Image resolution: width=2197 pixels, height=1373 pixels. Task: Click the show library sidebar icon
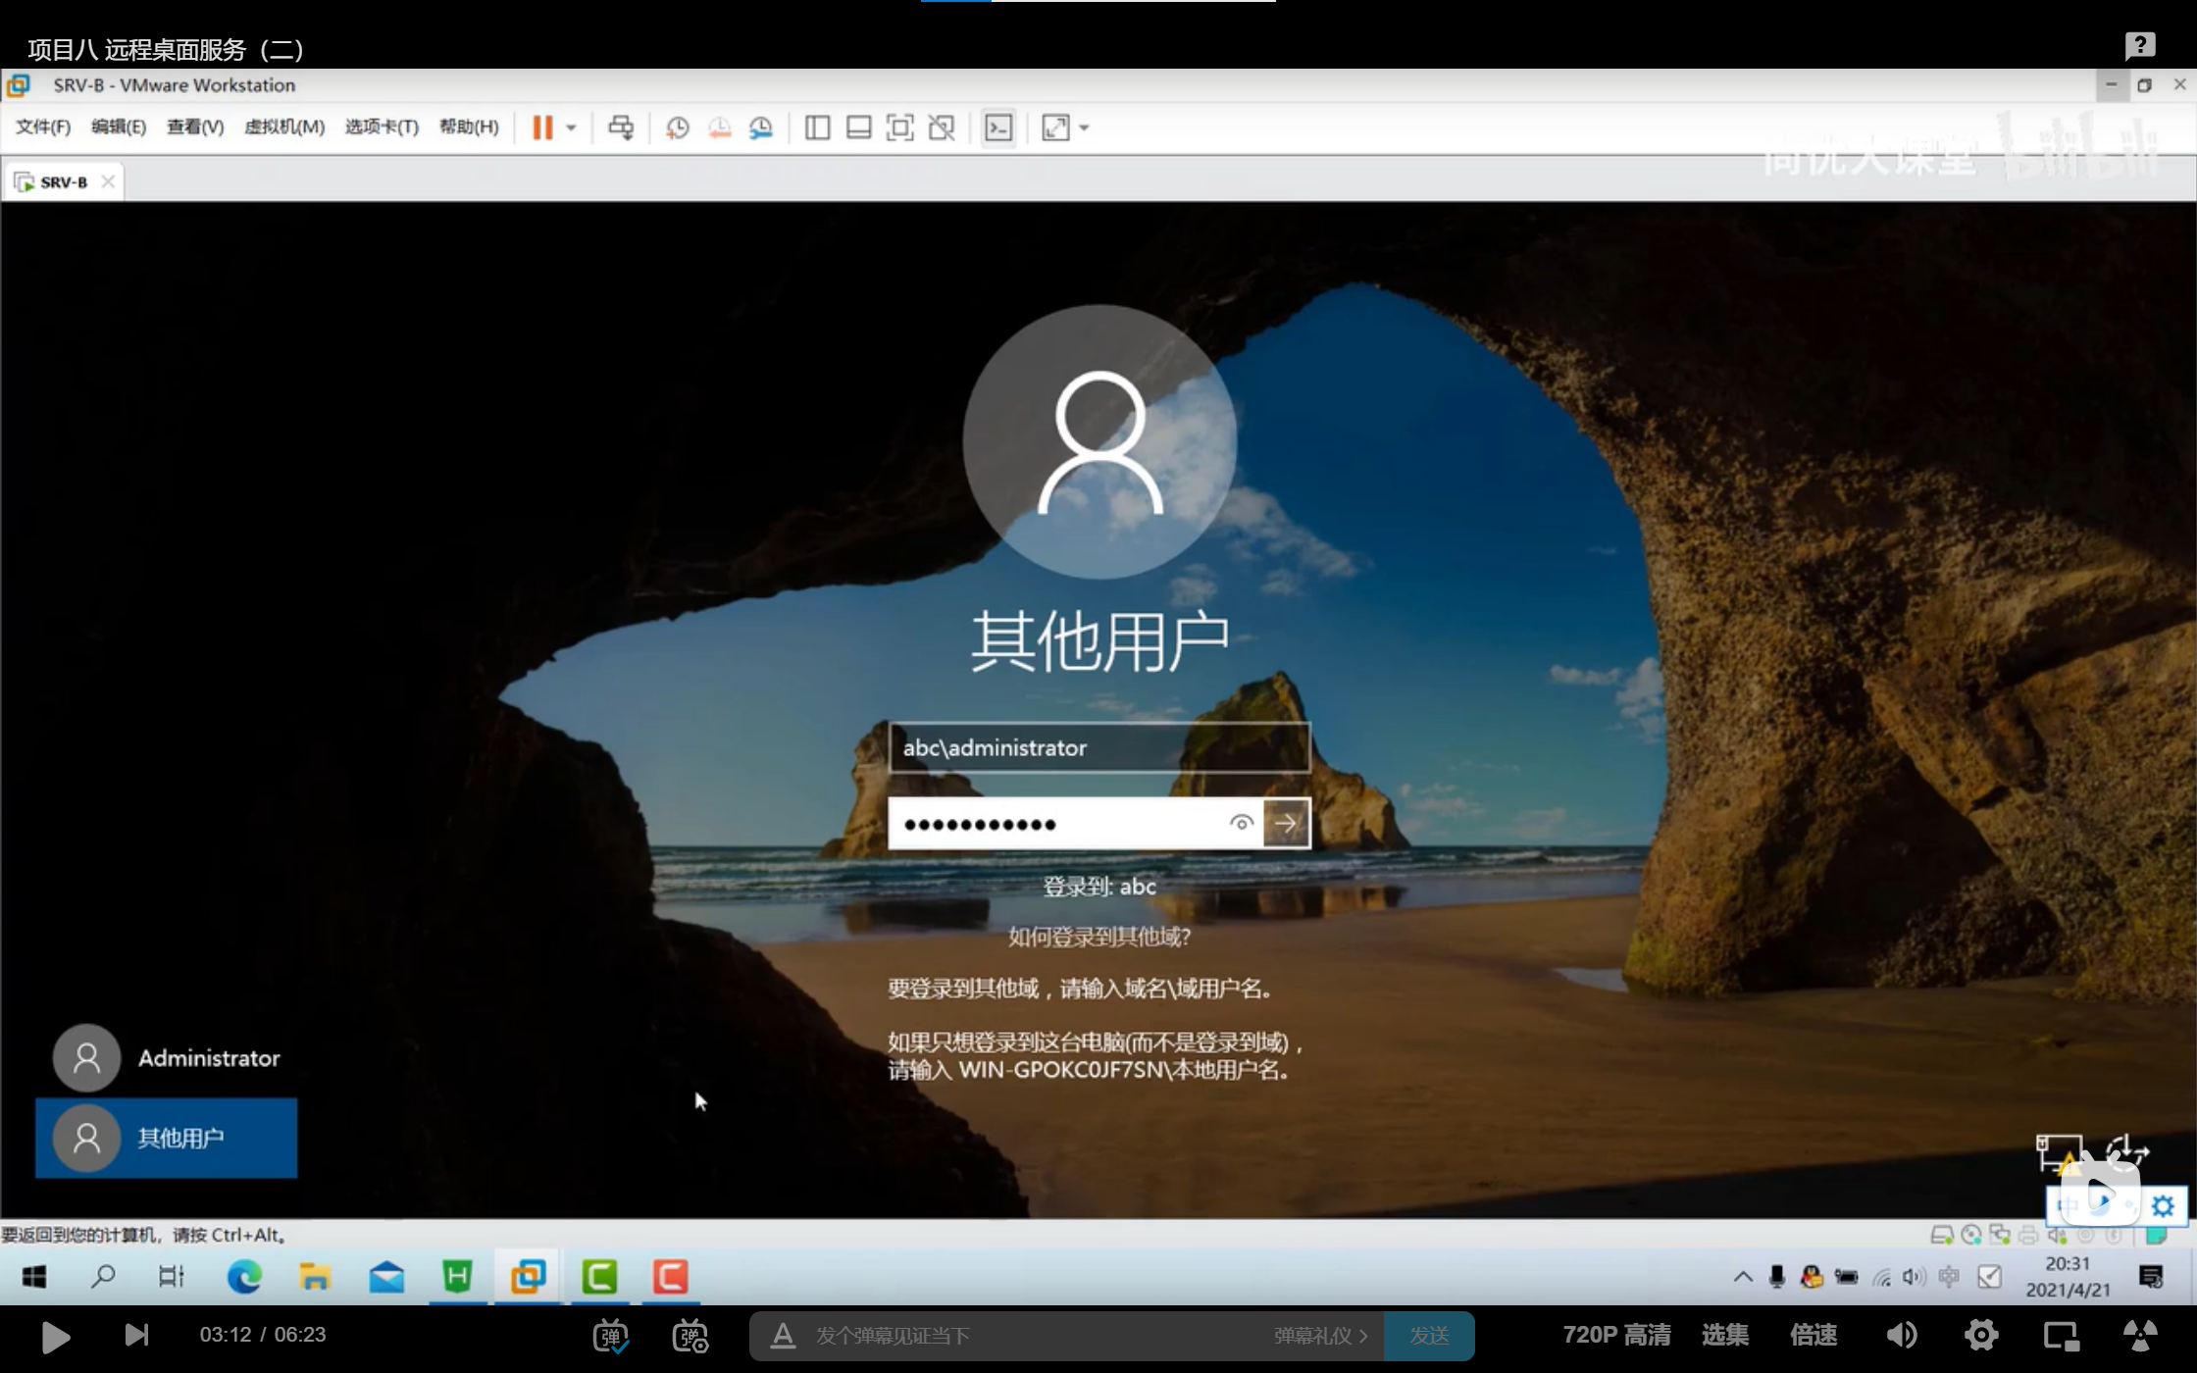point(817,127)
